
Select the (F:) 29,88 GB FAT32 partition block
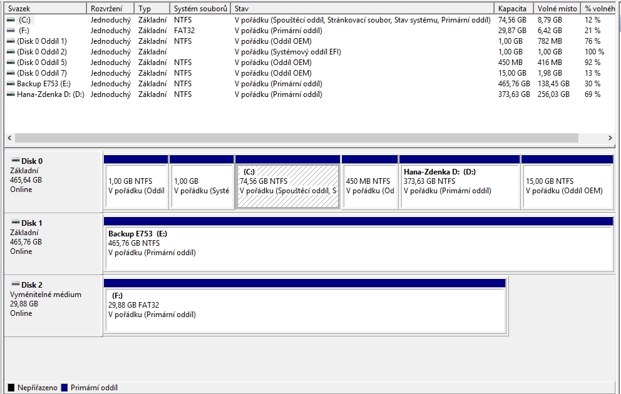tap(305, 306)
